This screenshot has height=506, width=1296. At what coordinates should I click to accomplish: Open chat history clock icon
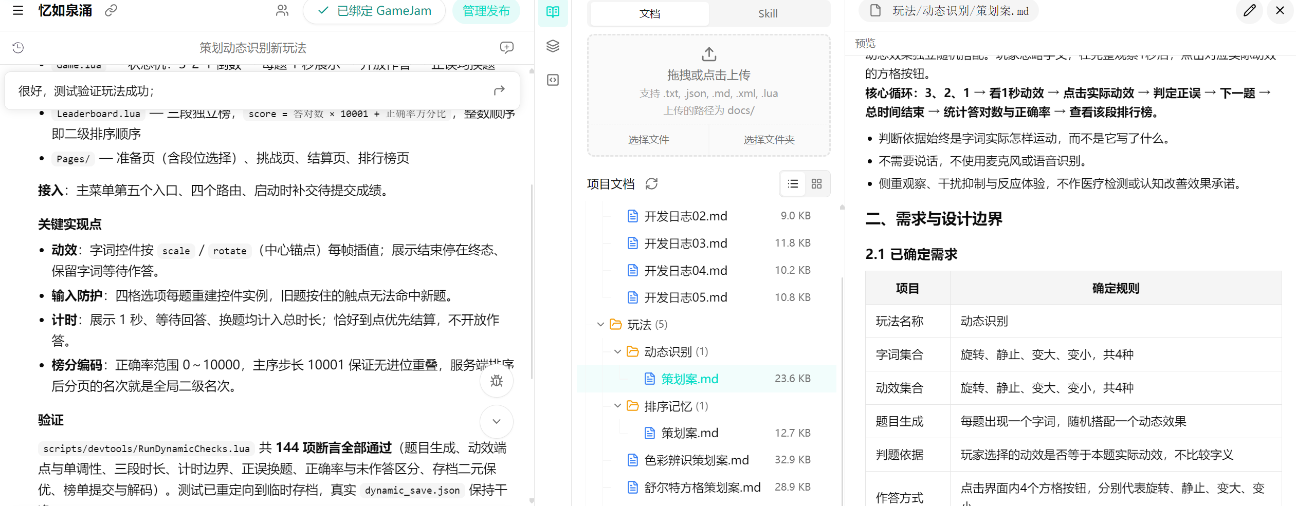coord(18,48)
